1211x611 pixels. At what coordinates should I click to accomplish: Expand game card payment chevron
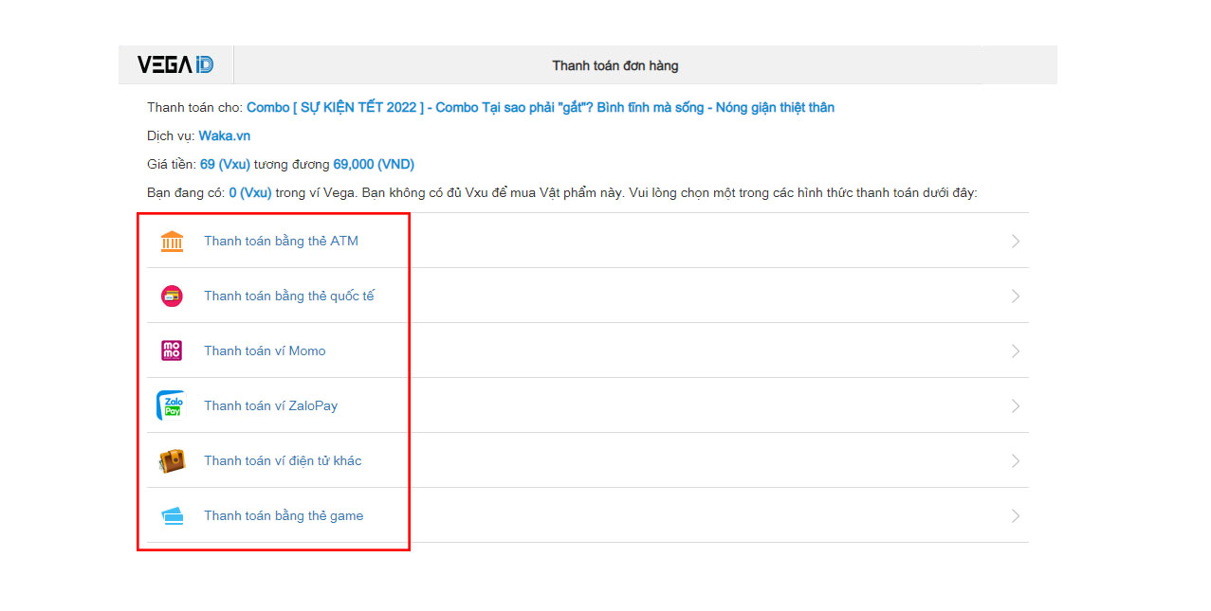(1016, 516)
